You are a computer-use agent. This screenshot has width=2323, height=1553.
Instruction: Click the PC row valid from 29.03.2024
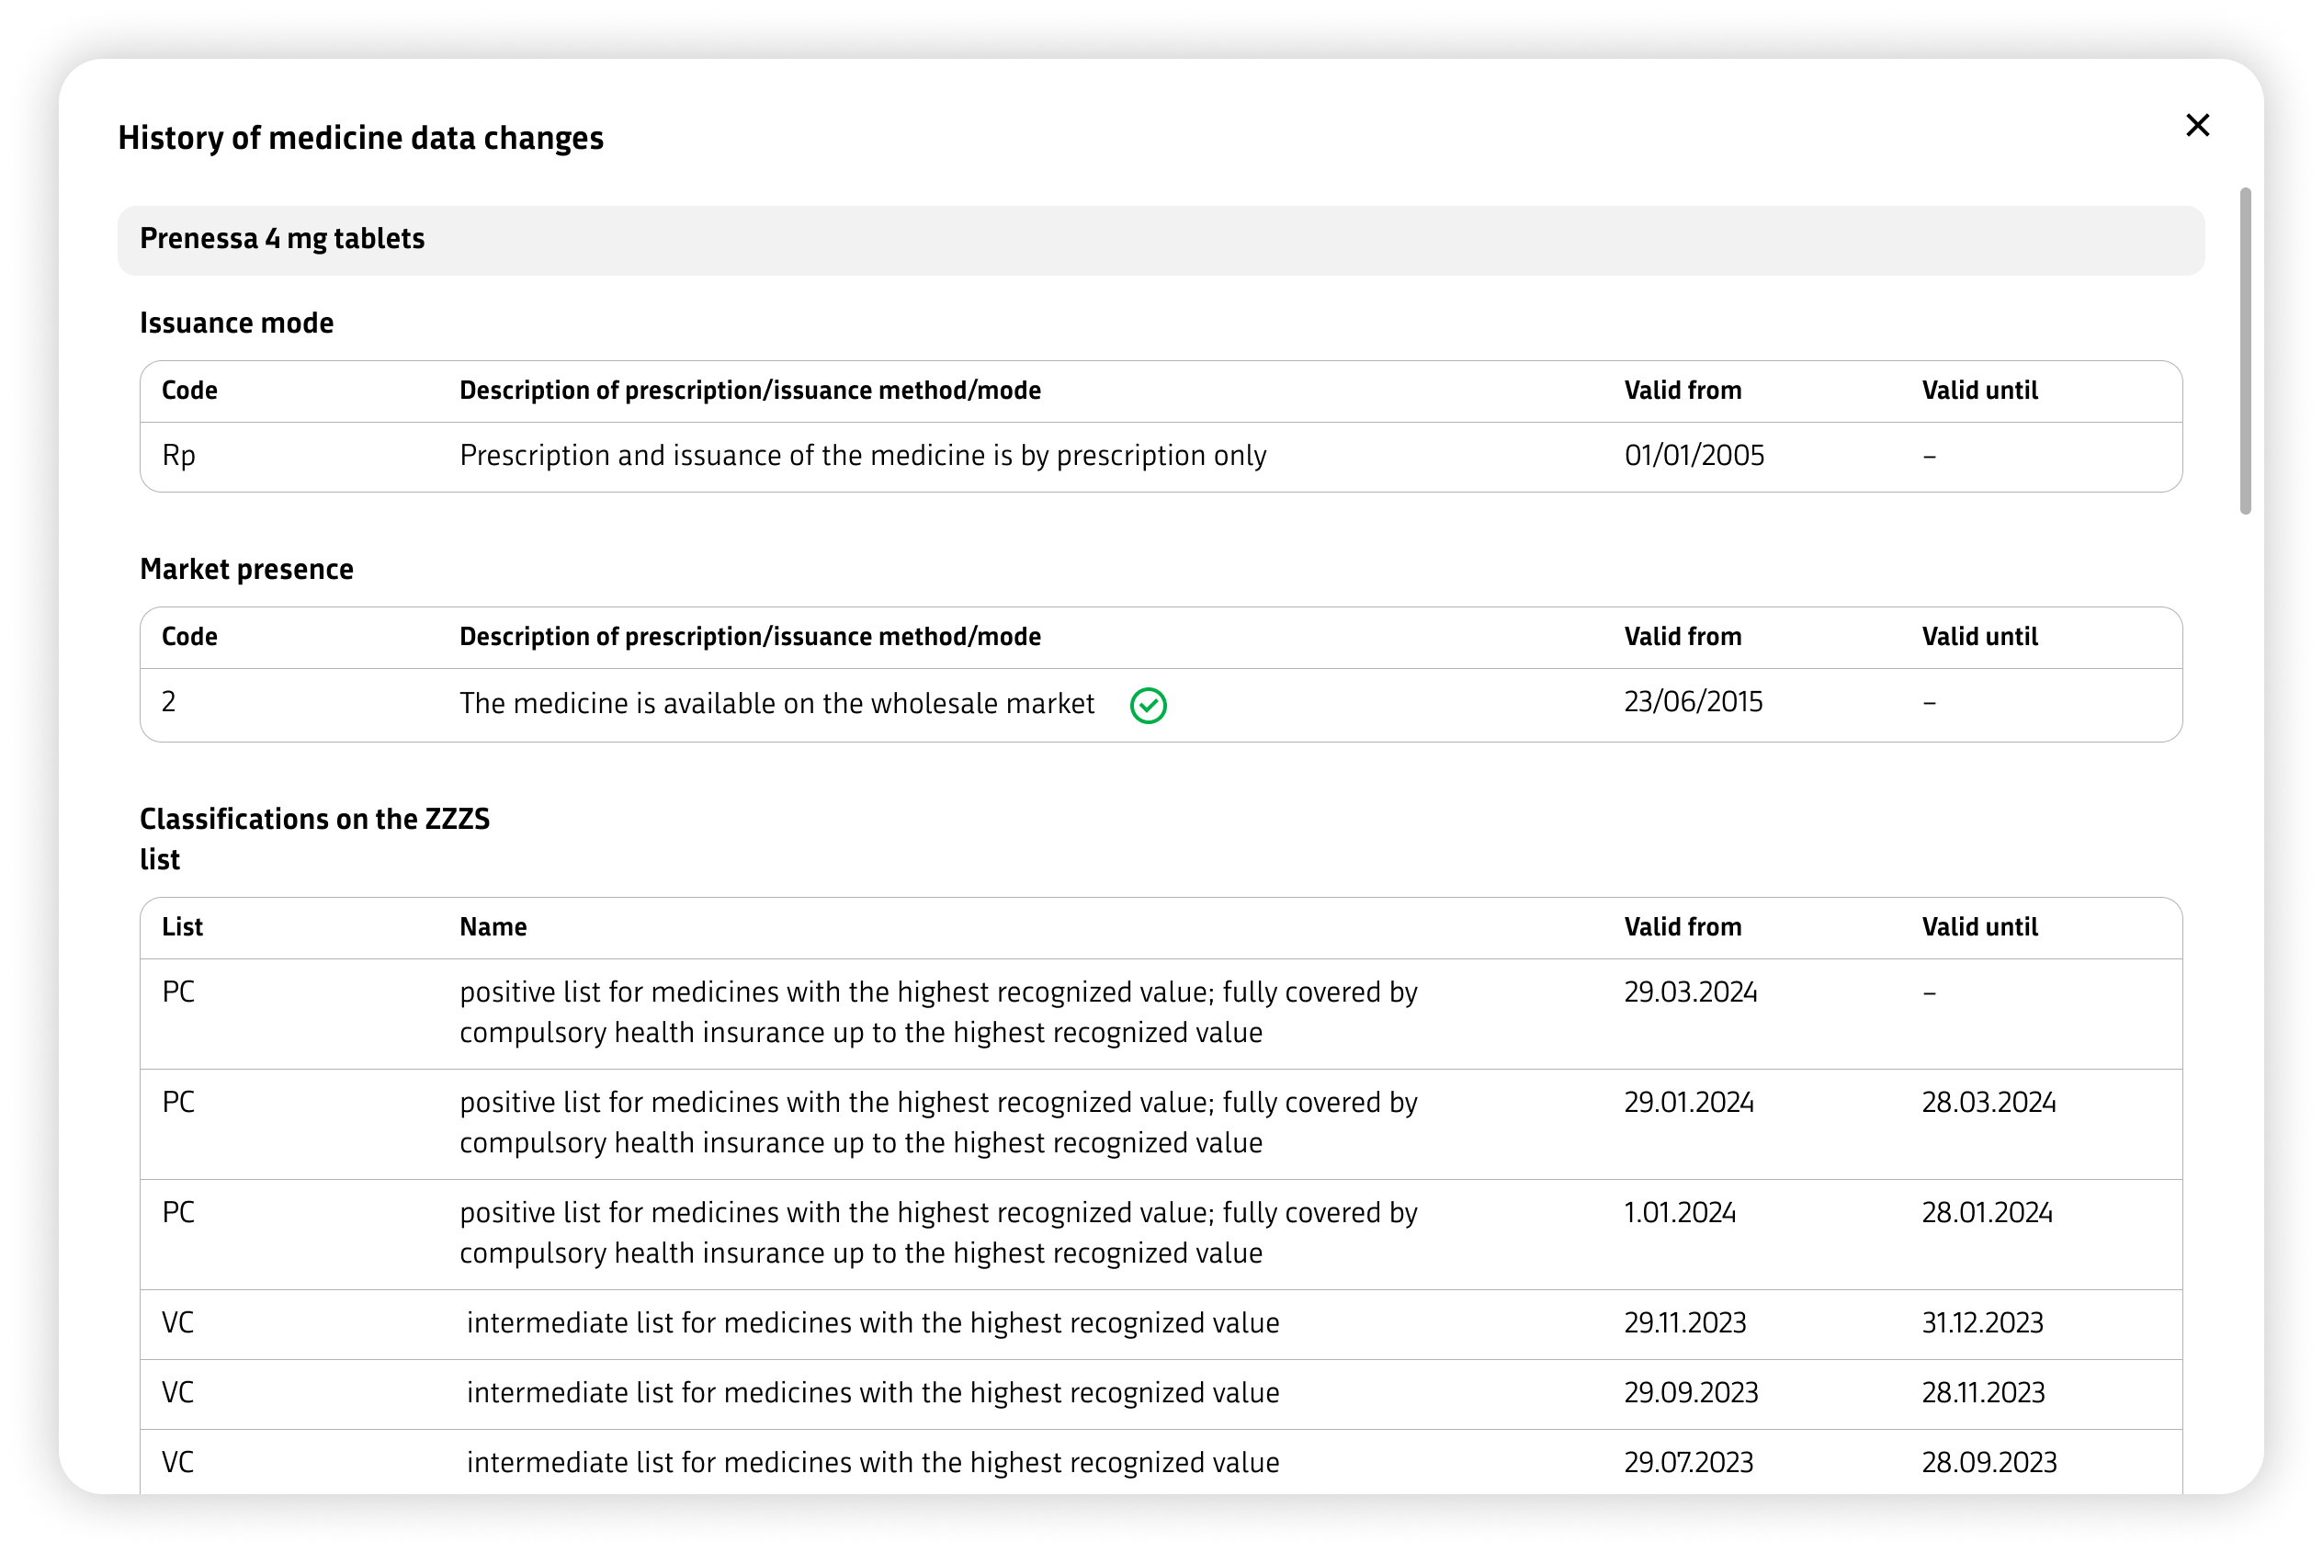click(1161, 1014)
